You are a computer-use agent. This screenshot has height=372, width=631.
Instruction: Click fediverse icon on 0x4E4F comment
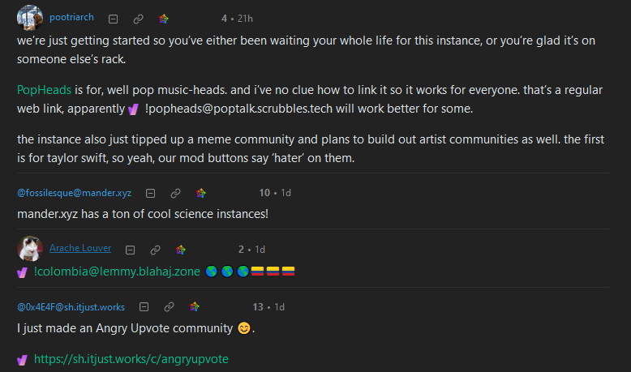[195, 307]
